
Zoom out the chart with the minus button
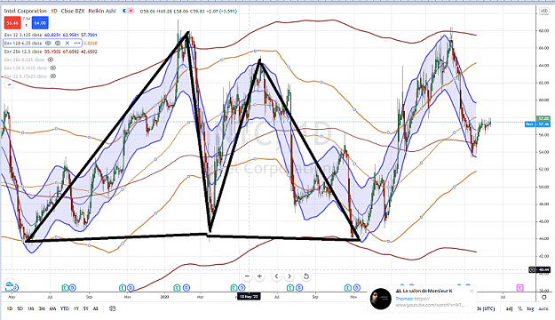pos(247,276)
